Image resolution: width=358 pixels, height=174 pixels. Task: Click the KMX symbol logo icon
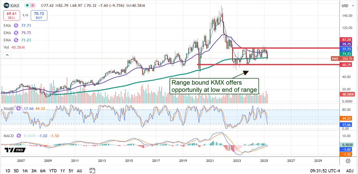click(6, 5)
